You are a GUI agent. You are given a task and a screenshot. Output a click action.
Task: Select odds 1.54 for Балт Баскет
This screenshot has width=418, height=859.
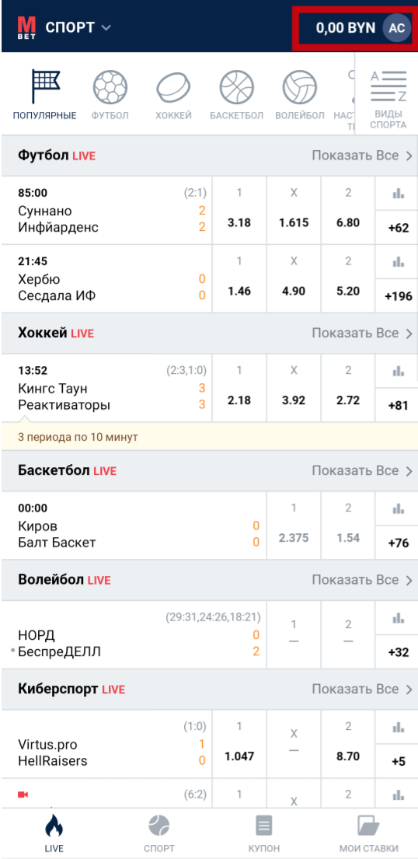(x=348, y=526)
